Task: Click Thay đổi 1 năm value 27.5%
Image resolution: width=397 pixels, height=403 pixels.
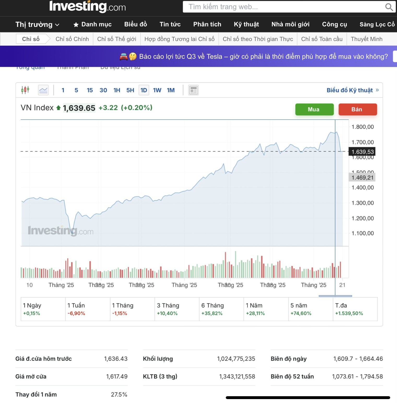Action: pos(119,394)
